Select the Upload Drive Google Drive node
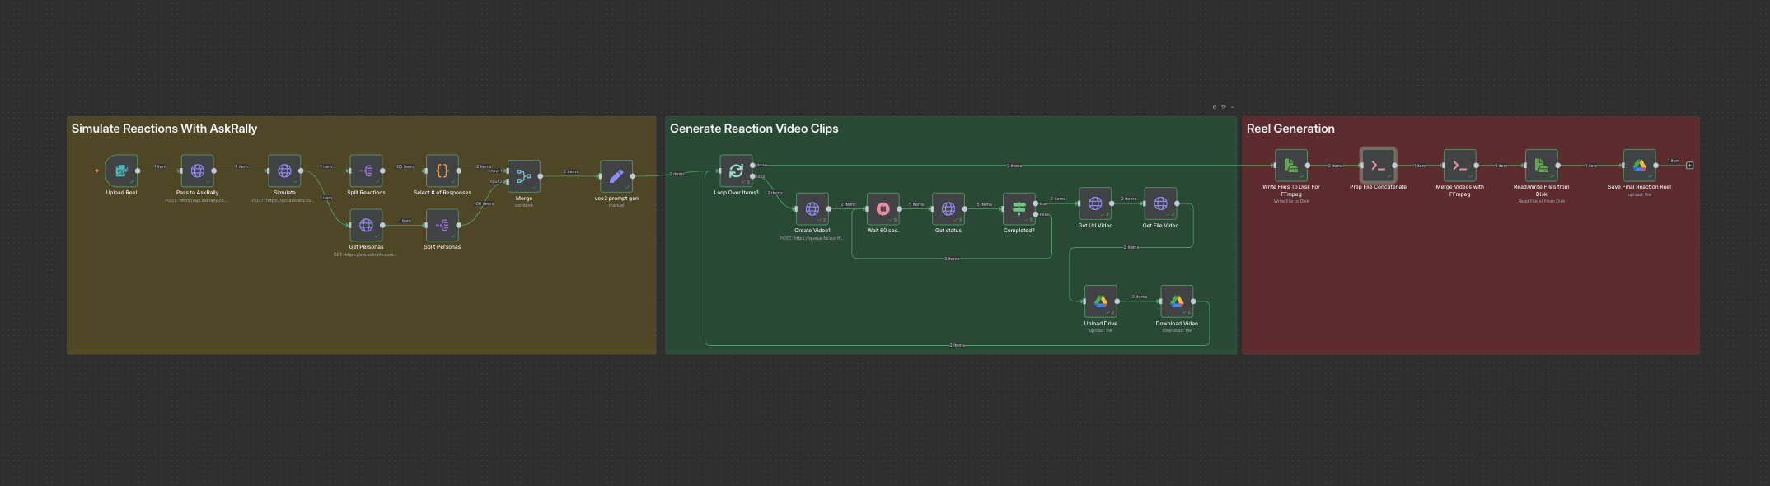The image size is (1770, 486). [x=1101, y=301]
